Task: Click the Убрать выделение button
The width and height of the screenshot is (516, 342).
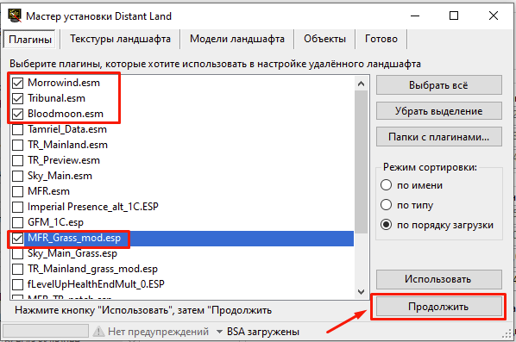Action: [x=438, y=111]
